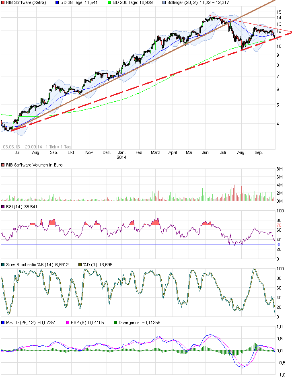The height and width of the screenshot is (378, 292).
Task: Click price axis value 4
Action: [278, 124]
